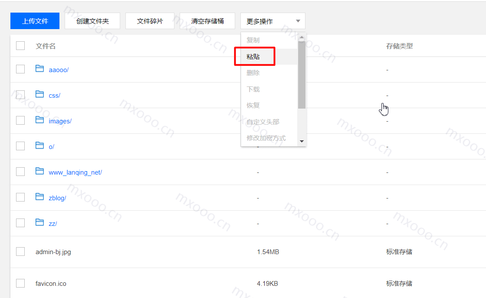The height and width of the screenshot is (298, 486).
Task: Click the folder icon beside zz/
Action: [40, 222]
